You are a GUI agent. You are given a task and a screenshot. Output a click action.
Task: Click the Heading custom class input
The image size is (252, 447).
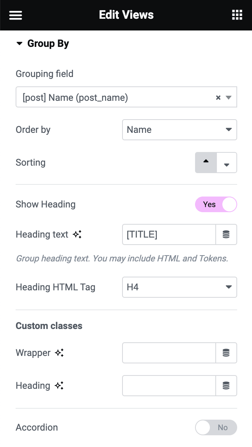pyautogui.click(x=169, y=386)
